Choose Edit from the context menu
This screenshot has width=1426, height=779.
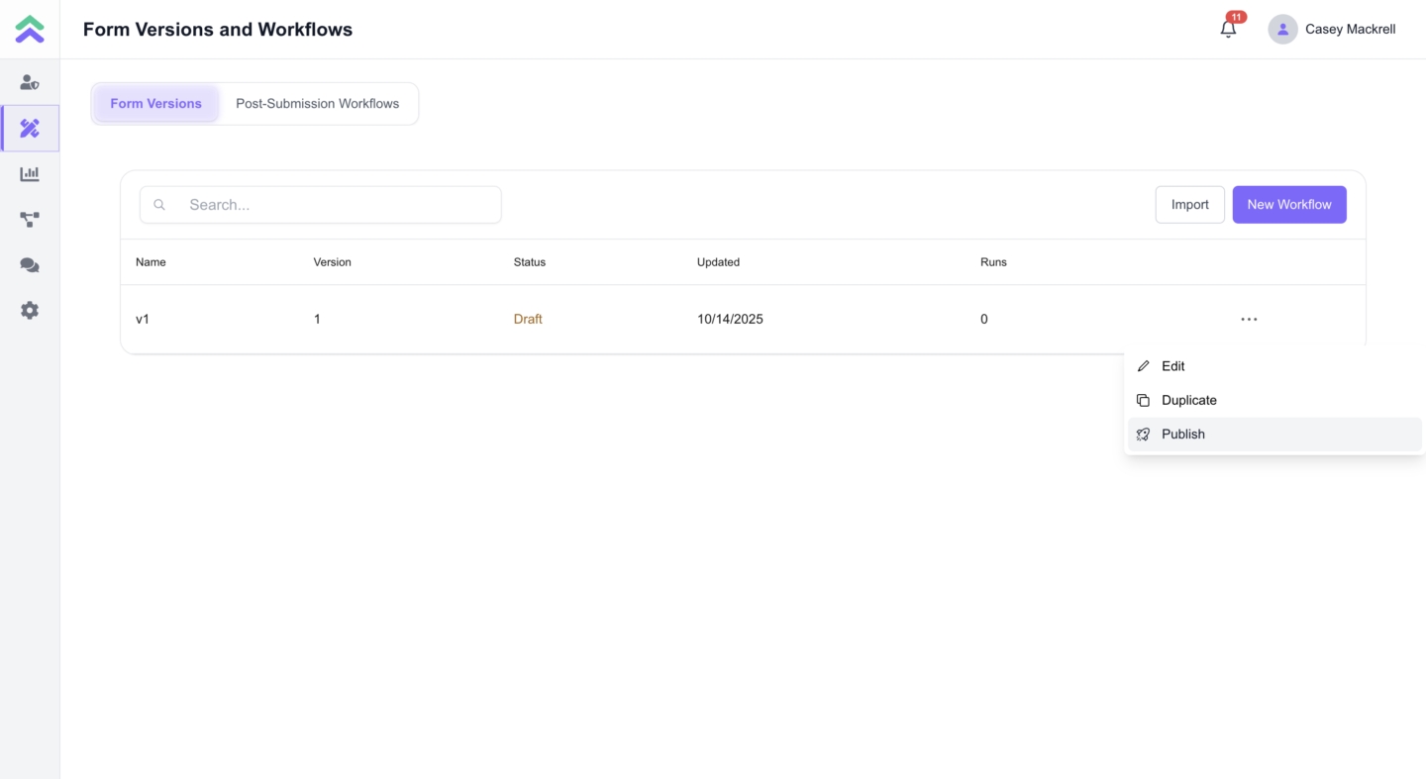(1172, 366)
